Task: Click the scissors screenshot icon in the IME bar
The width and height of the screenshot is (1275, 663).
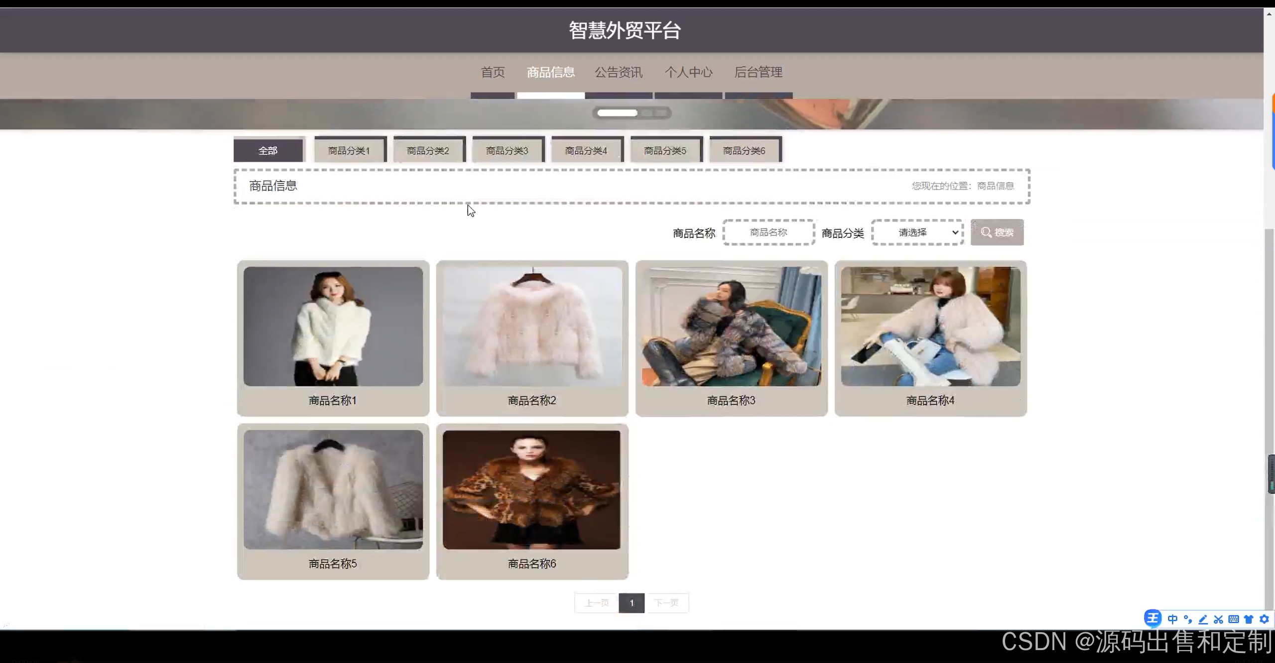Action: 1218,619
